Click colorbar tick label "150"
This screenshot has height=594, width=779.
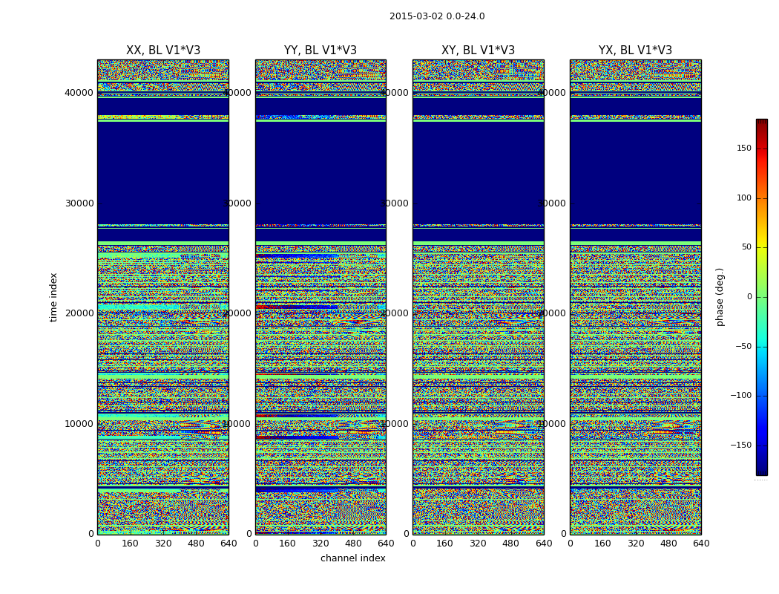click(x=744, y=148)
